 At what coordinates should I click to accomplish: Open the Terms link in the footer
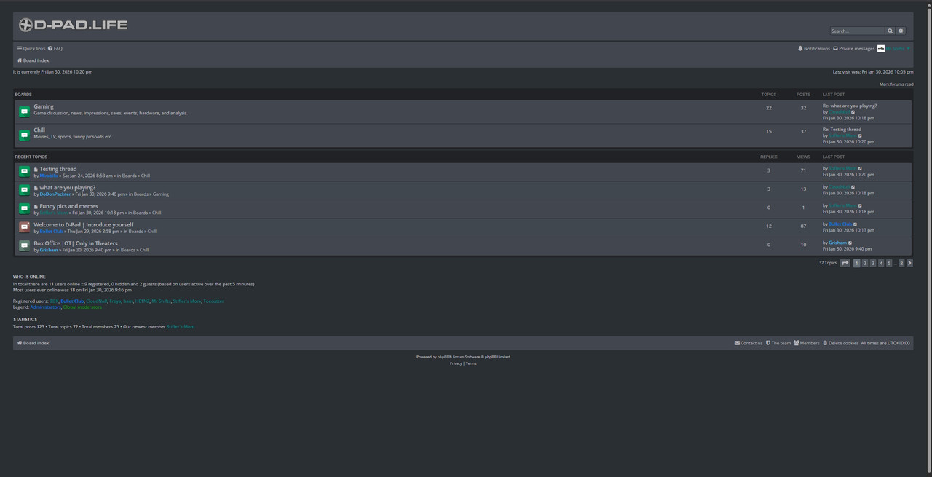click(471, 363)
